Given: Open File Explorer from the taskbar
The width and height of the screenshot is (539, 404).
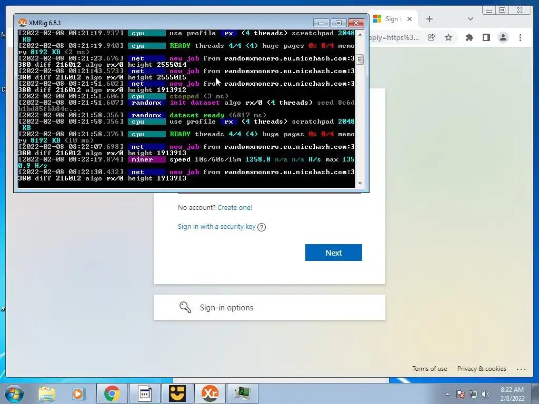Looking at the screenshot, I should tap(47, 393).
